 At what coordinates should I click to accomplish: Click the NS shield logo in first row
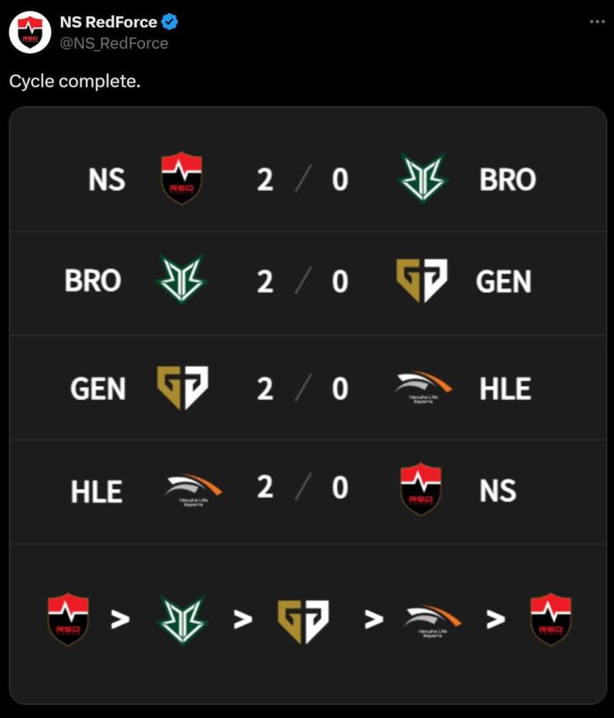(x=181, y=178)
